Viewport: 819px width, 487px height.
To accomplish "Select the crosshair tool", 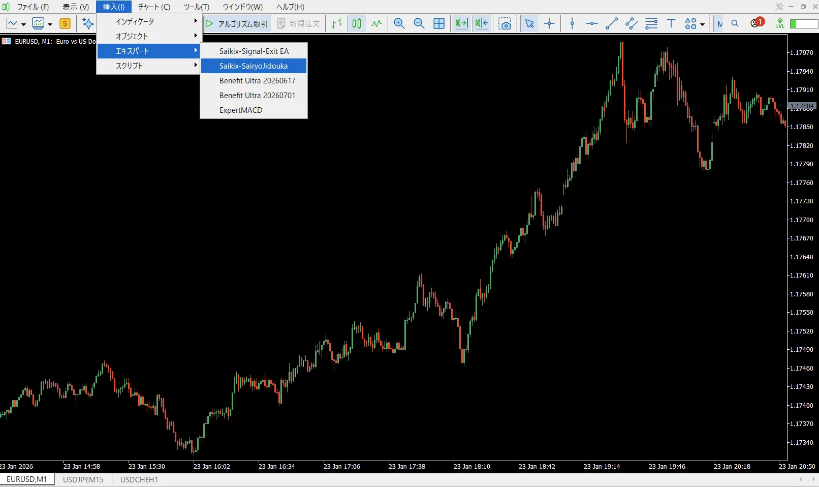I will 549,23.
